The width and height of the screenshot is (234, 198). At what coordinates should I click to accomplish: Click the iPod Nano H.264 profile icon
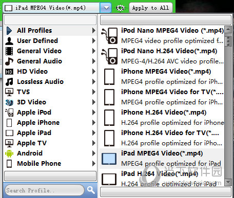coord(110,56)
